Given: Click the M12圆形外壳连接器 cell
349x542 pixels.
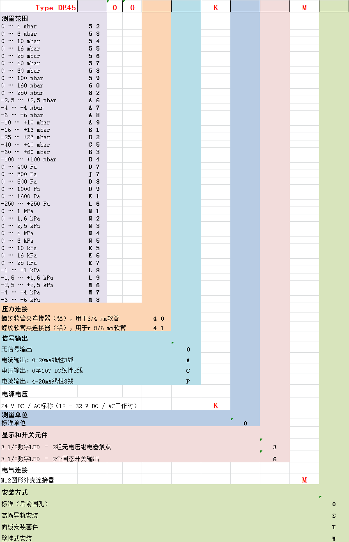Looking at the screenshot, I should pyautogui.click(x=28, y=480).
